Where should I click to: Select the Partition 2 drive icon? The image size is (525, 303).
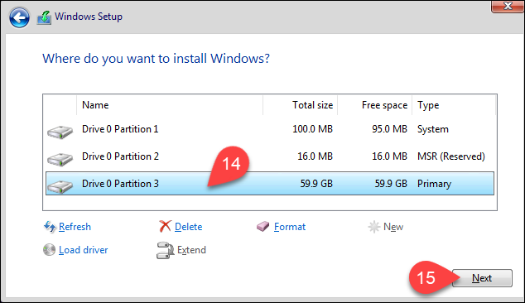pos(60,159)
